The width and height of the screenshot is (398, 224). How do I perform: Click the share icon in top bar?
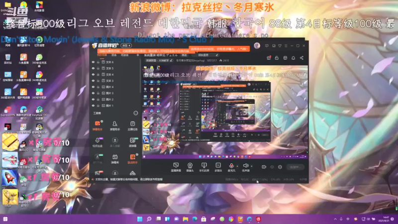pyautogui.click(x=301, y=58)
